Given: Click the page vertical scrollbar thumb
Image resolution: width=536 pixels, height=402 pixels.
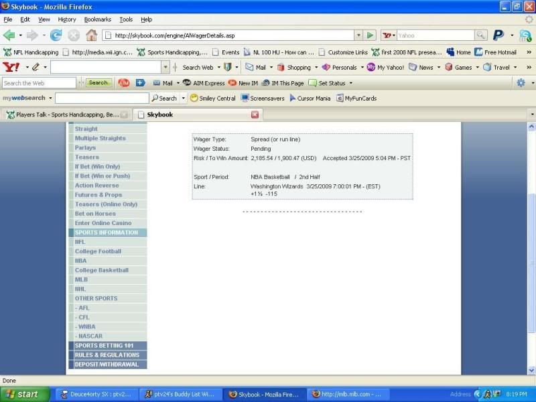Looking at the screenshot, I should pyautogui.click(x=531, y=263).
